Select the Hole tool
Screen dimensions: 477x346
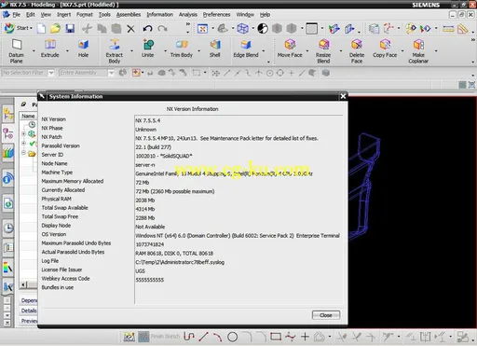[x=83, y=48]
